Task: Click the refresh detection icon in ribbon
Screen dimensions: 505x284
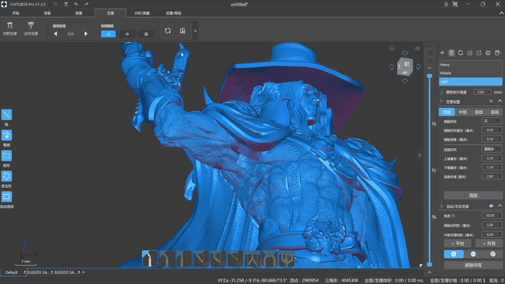Action: tap(168, 31)
